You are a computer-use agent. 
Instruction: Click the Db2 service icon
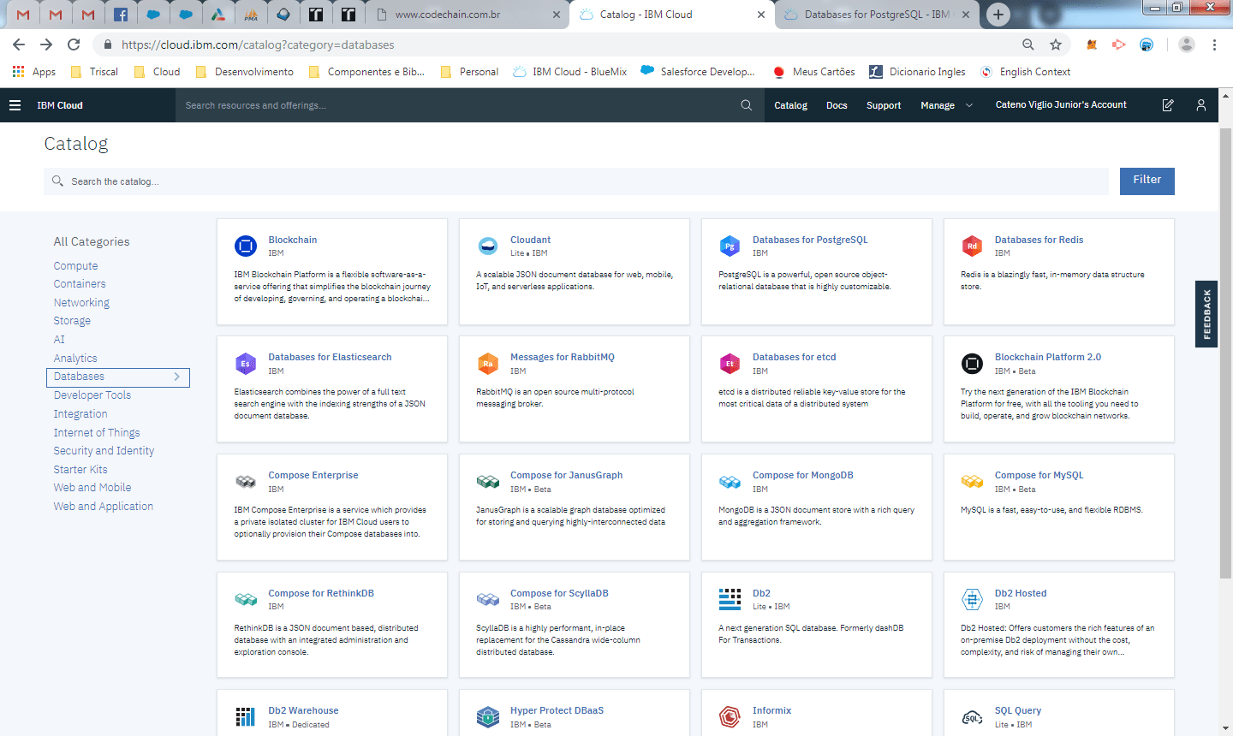(730, 599)
